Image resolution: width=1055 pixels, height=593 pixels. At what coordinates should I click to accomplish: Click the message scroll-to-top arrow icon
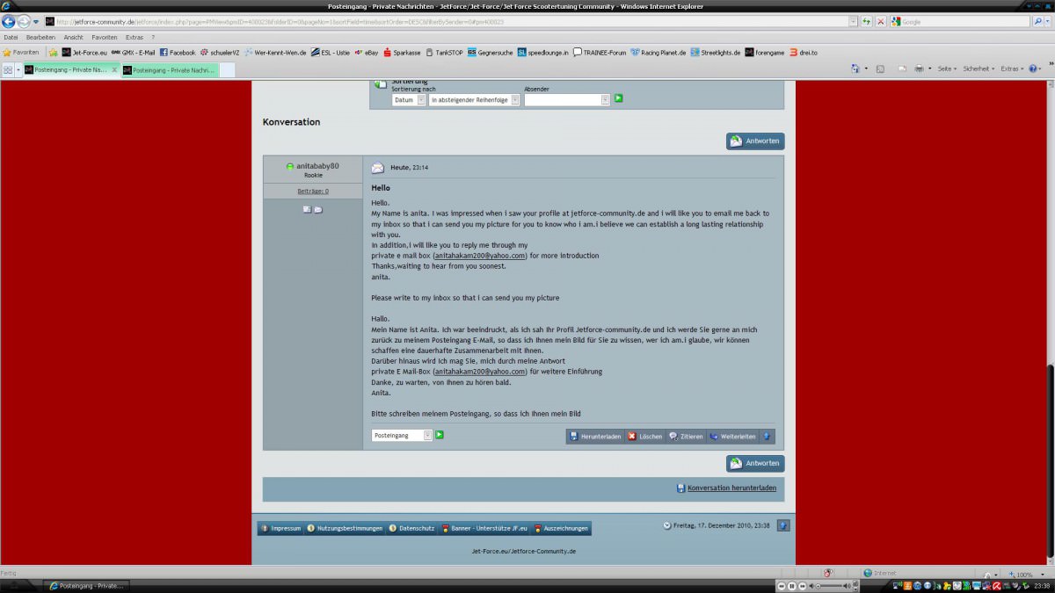tap(767, 436)
